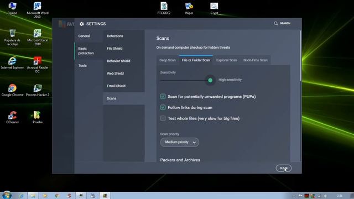This screenshot has height=199, width=354.
Task: Select Behavior Shield settings
Action: pyautogui.click(x=124, y=61)
